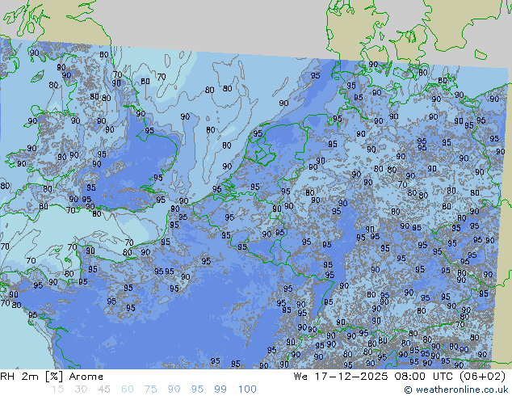Click the legend value 45
Image resolution: width=512 pixels, height=396 pixels.
point(104,390)
